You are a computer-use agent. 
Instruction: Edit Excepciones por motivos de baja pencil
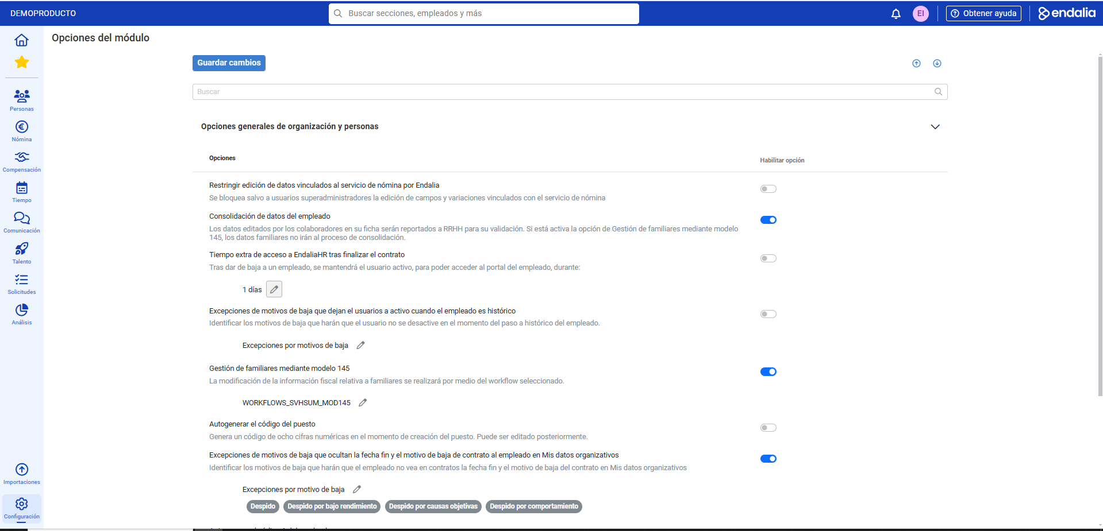tap(360, 345)
